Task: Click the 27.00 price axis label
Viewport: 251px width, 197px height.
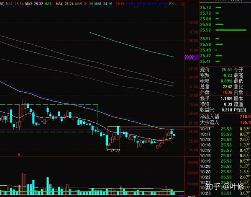Action: pyautogui.click(x=193, y=123)
